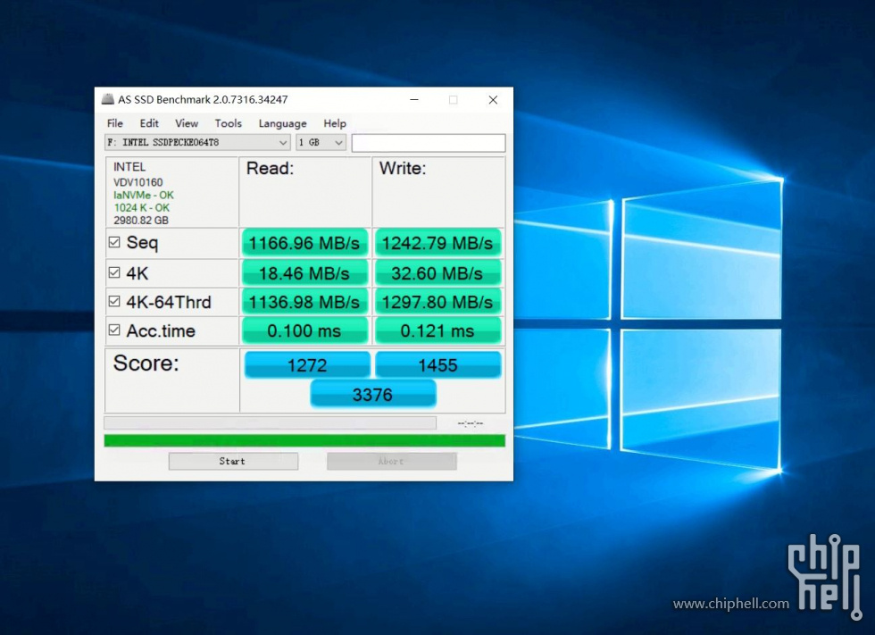Click the read access time 0.100 ms
The image size is (875, 635).
point(304,330)
